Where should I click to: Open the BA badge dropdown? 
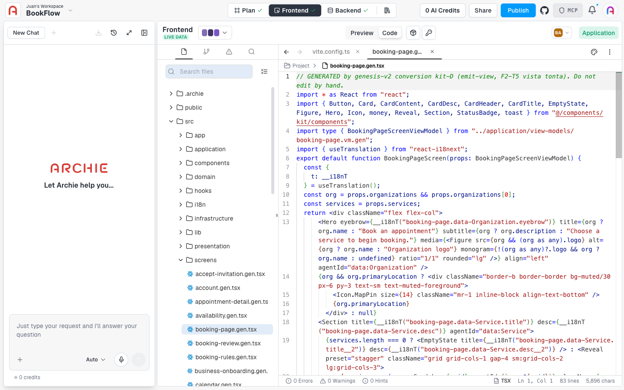[562, 33]
